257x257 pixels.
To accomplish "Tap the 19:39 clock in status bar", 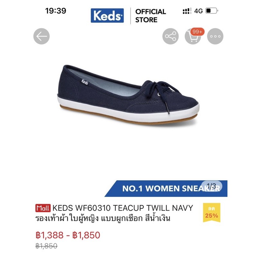I will point(56,11).
